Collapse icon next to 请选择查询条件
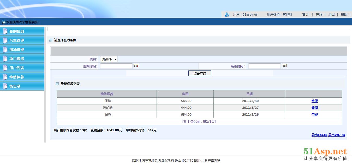This screenshot has height=165, width=352. (51, 40)
